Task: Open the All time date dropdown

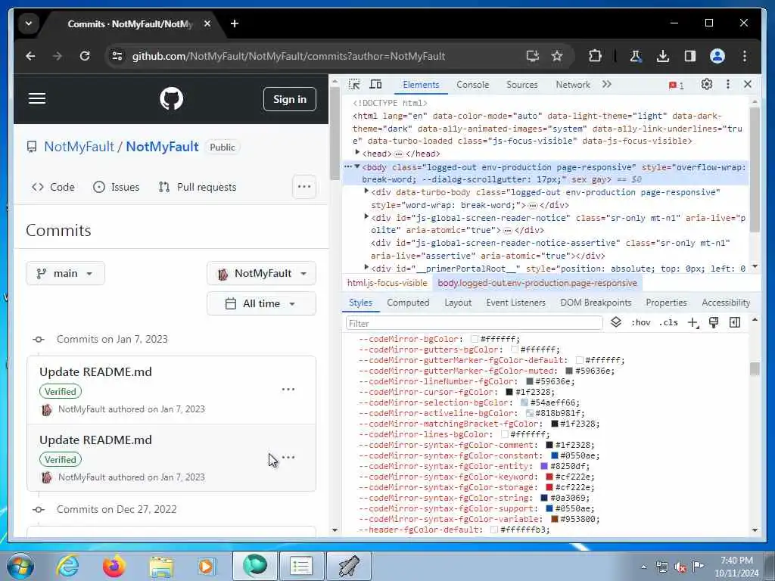Action: (261, 303)
